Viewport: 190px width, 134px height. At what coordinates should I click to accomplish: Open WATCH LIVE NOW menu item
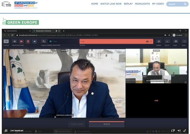tap(111, 4)
